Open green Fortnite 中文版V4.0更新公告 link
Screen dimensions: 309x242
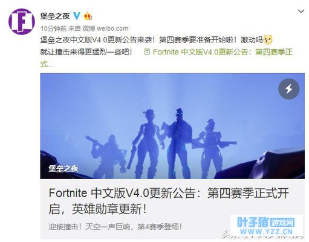223,52
